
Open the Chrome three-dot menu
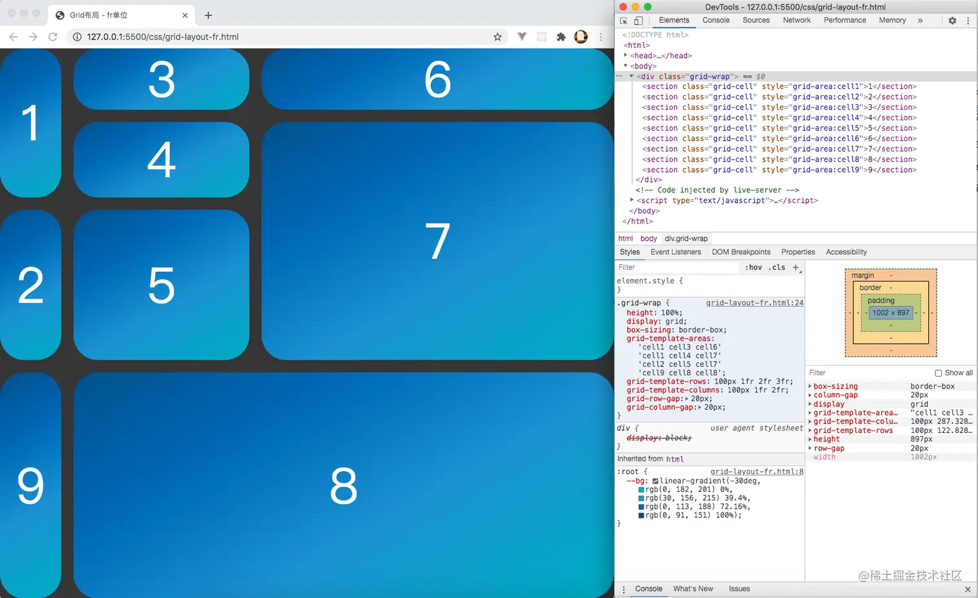tap(600, 37)
